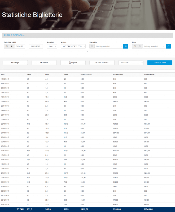Click the Esporta export button
Viewport: 175px width, 212px height.
point(73,63)
